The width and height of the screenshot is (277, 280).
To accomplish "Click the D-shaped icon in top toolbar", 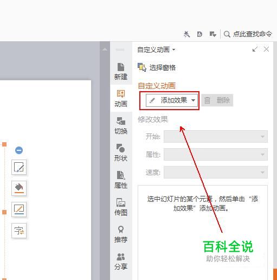I will (x=199, y=34).
